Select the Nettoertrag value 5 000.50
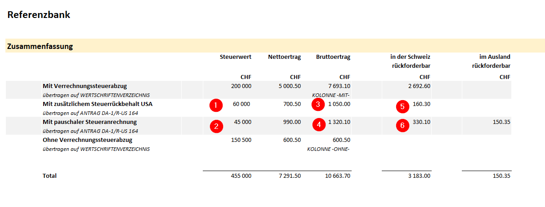The height and width of the screenshot is (207, 545). 289,86
